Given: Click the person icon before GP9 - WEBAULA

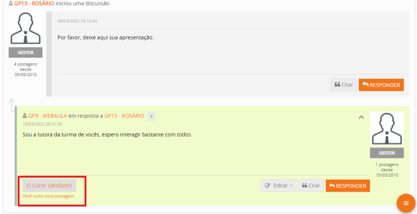Looking at the screenshot, I should (25, 116).
